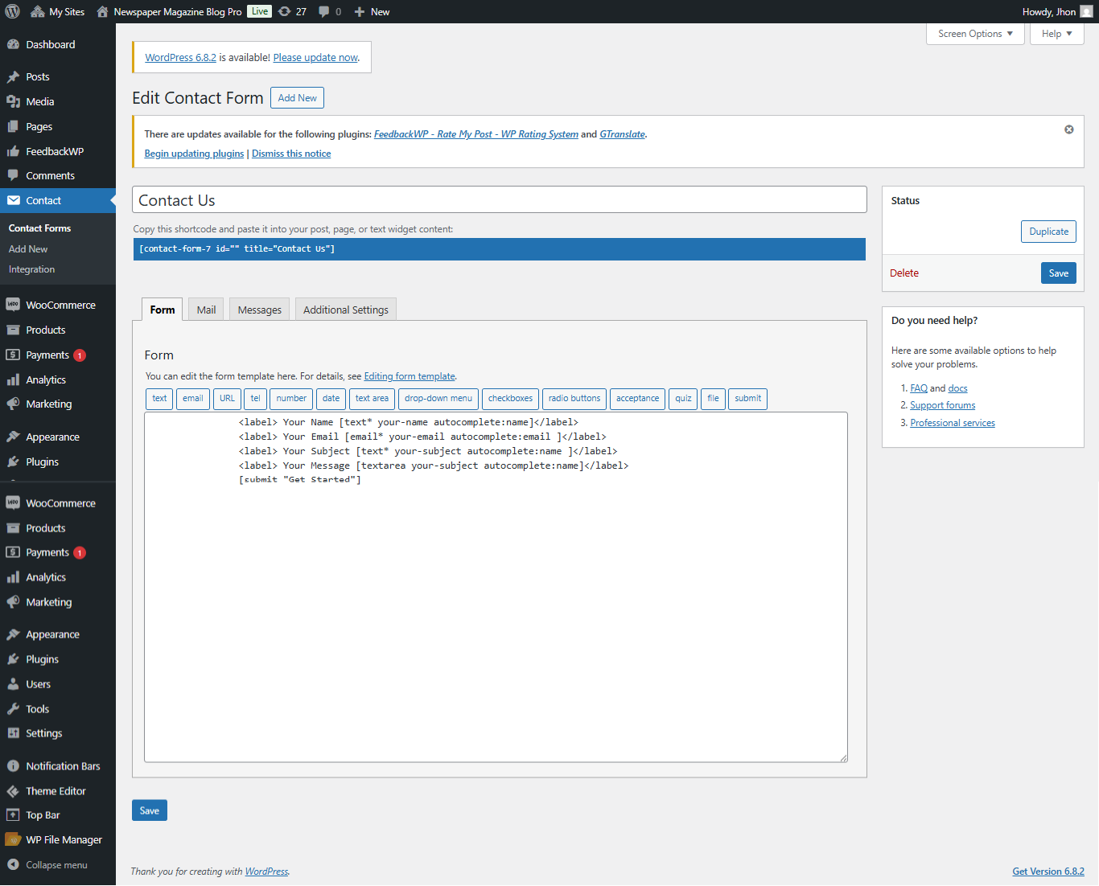Screen dimensions: 1099x886
Task: Select the Contact envelope menu item
Action: [x=58, y=200]
